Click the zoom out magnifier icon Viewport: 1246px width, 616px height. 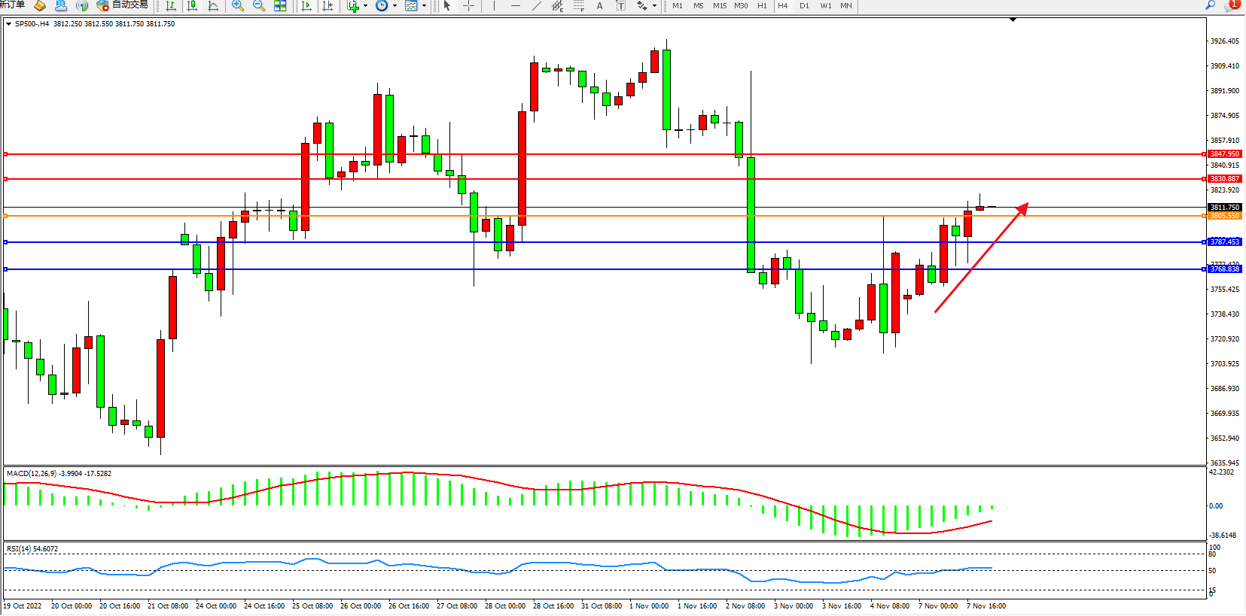[x=259, y=6]
